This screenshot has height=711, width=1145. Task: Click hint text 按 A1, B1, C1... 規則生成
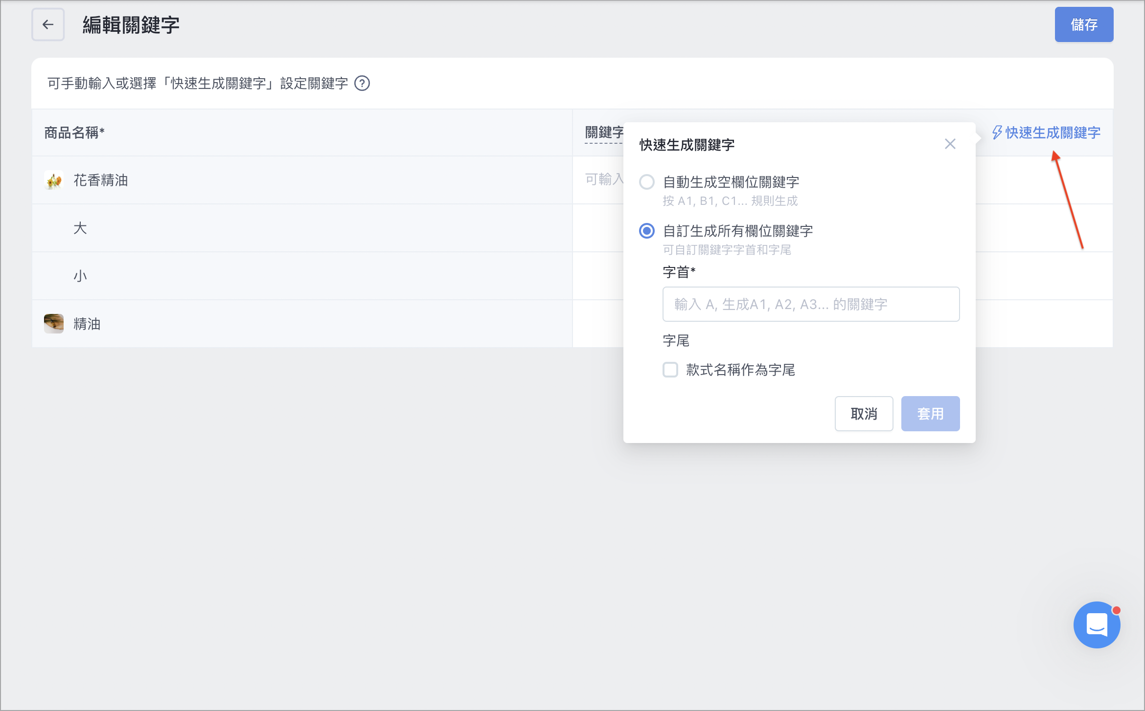(730, 201)
